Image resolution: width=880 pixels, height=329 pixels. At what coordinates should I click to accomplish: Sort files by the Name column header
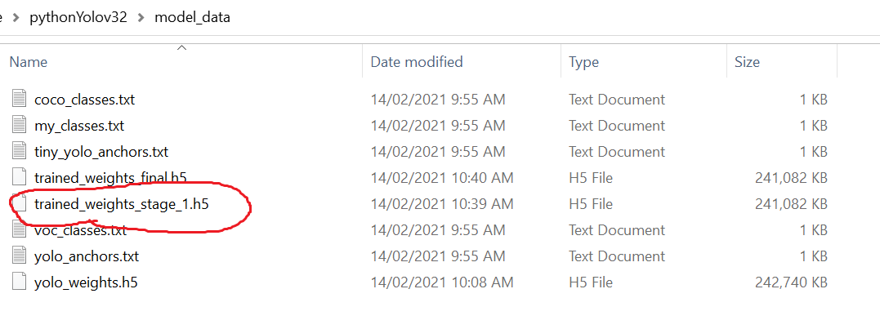(185, 62)
